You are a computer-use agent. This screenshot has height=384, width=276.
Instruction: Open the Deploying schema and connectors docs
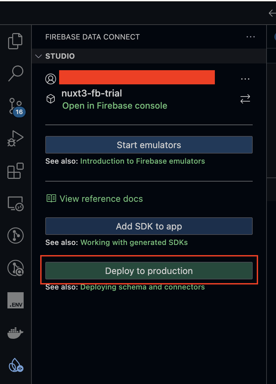[x=142, y=287]
